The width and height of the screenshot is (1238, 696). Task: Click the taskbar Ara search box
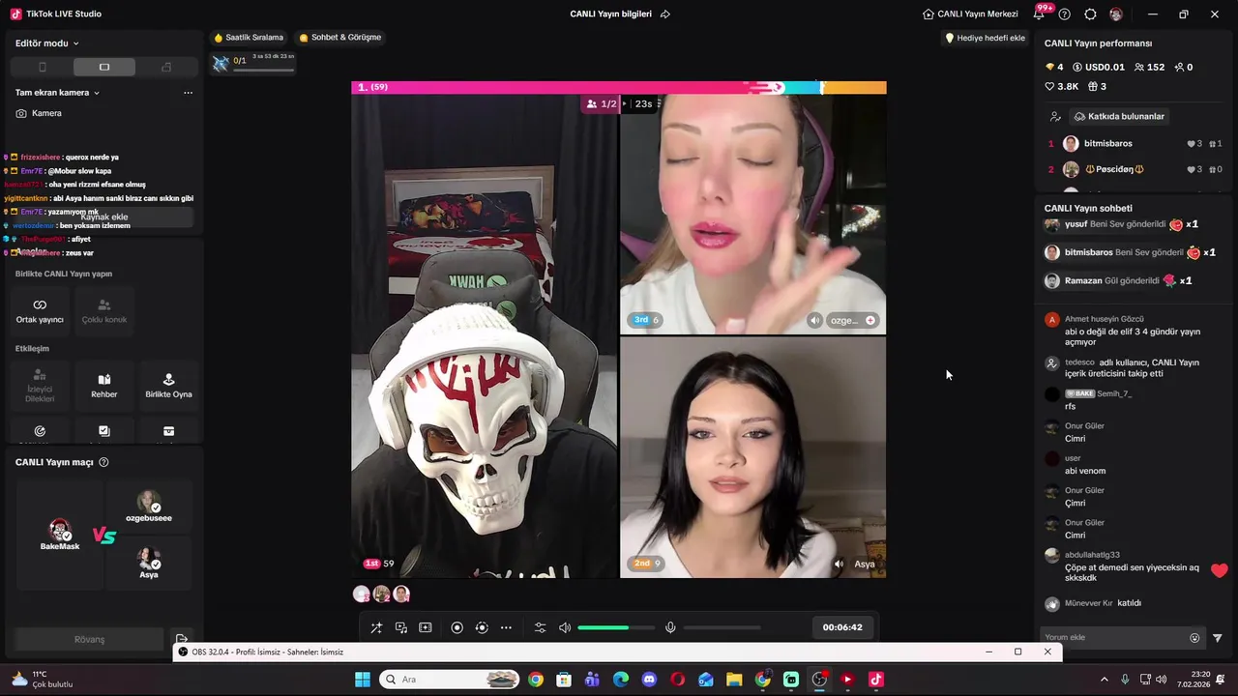[450, 680]
